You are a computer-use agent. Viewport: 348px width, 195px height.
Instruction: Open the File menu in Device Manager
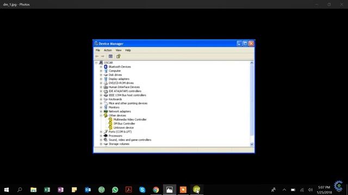(x=98, y=50)
